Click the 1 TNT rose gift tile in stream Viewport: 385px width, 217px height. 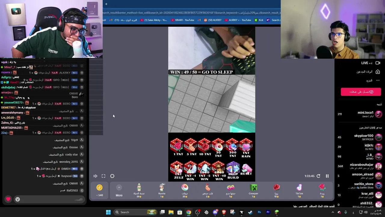click(177, 147)
